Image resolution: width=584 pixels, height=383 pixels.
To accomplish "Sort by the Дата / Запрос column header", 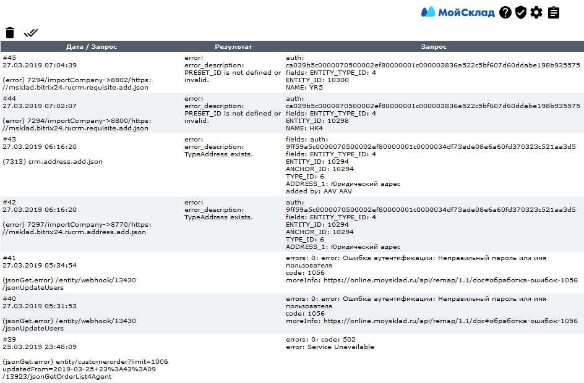I will [92, 46].
